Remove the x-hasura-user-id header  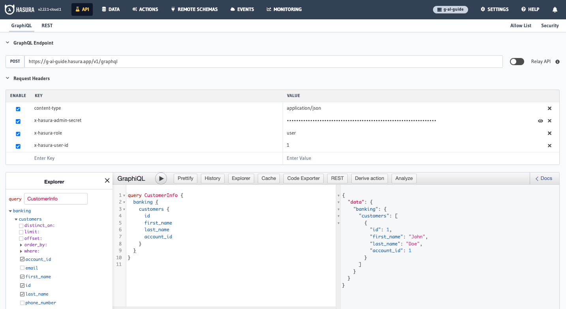tap(549, 145)
